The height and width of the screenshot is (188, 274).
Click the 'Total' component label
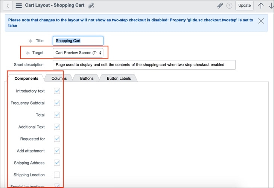point(40,115)
